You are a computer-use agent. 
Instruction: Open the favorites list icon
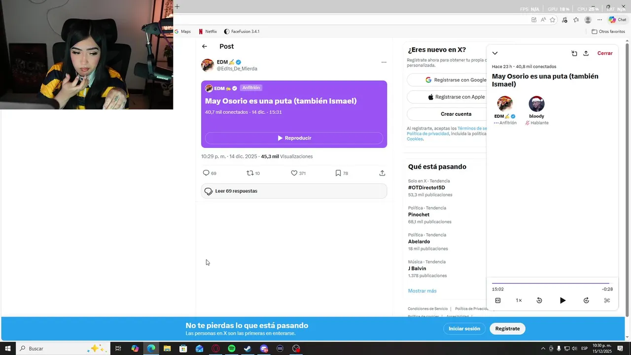[576, 20]
